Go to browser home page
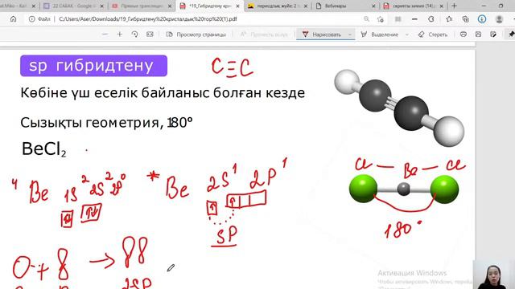 (x=13, y=19)
